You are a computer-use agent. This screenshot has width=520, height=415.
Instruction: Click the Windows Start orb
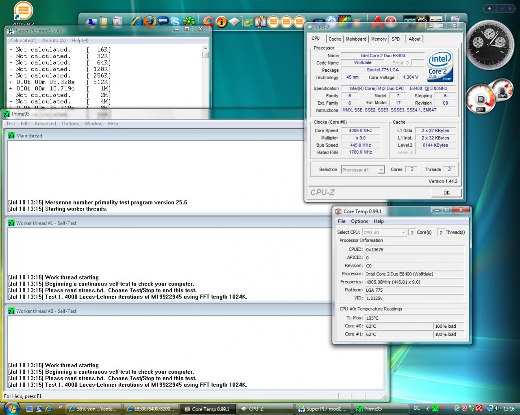[11, 408]
